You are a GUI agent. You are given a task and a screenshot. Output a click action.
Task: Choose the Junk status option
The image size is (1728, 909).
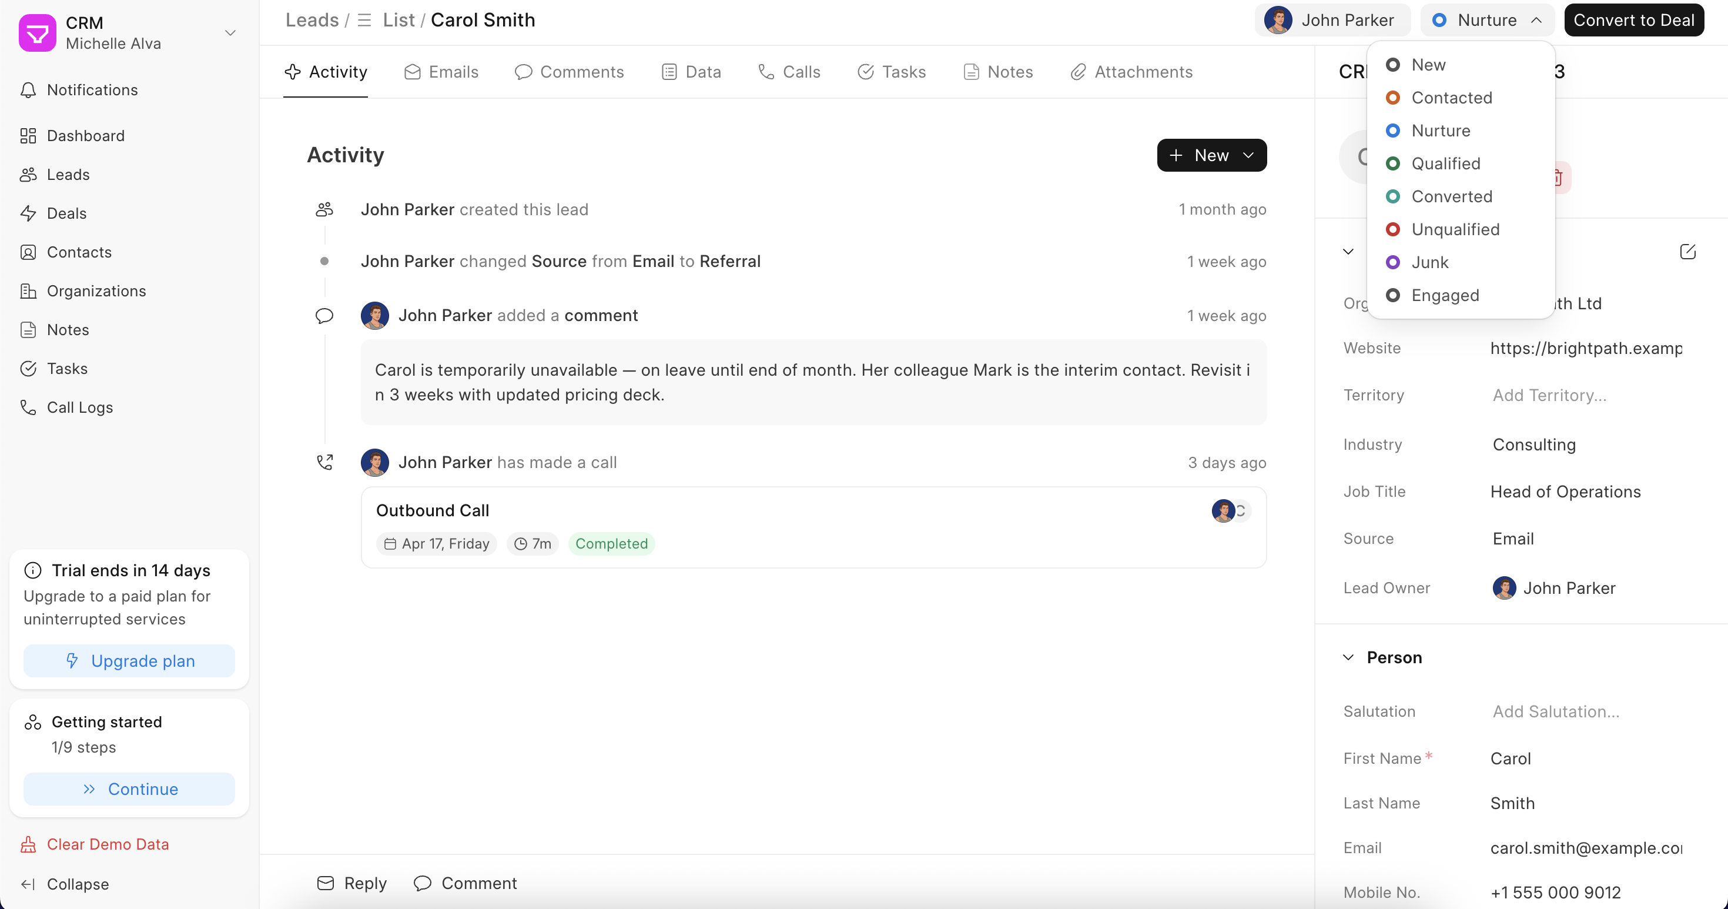click(x=1429, y=262)
